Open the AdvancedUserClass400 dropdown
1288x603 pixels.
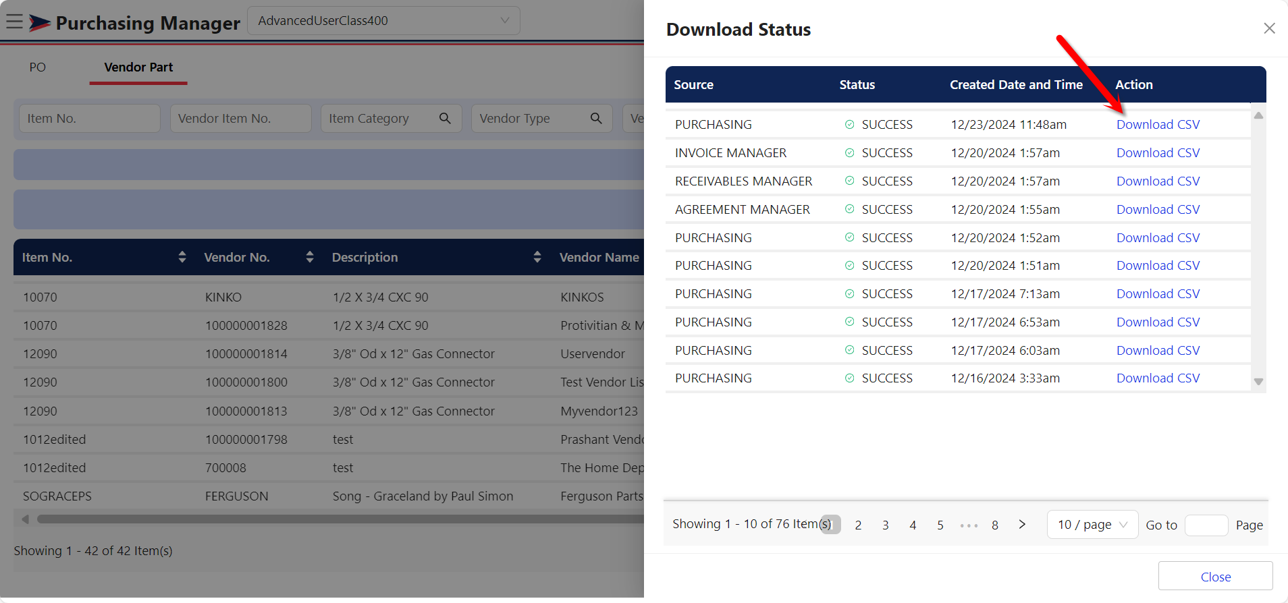pos(383,21)
